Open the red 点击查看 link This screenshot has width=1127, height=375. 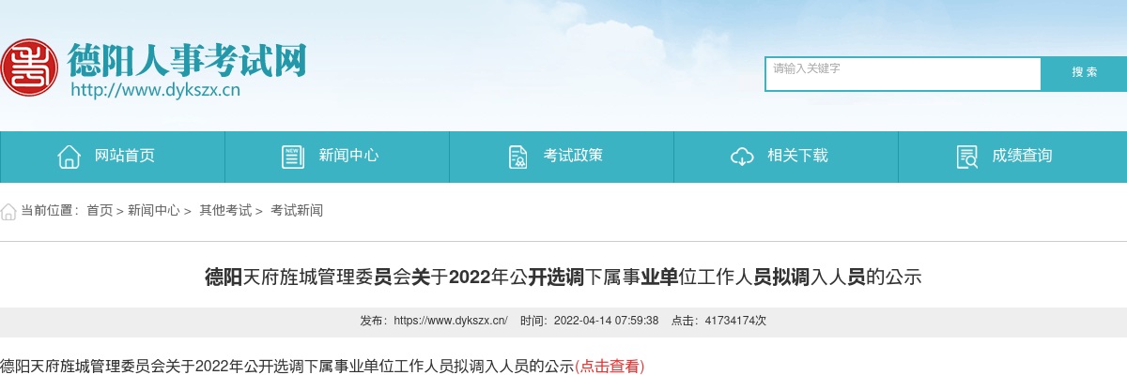pyautogui.click(x=610, y=367)
